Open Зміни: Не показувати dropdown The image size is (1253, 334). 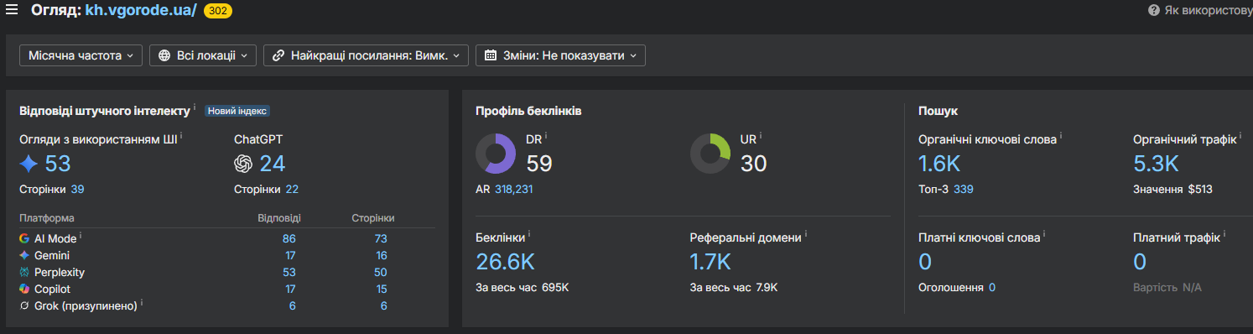pyautogui.click(x=560, y=55)
